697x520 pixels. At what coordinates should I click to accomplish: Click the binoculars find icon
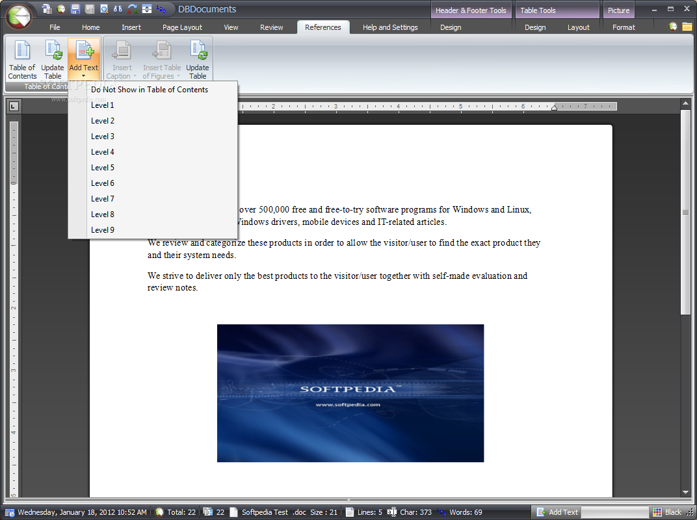coord(118,9)
